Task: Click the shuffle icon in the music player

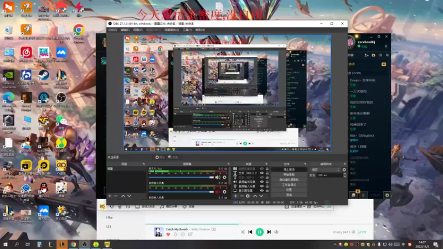Action: [243, 232]
